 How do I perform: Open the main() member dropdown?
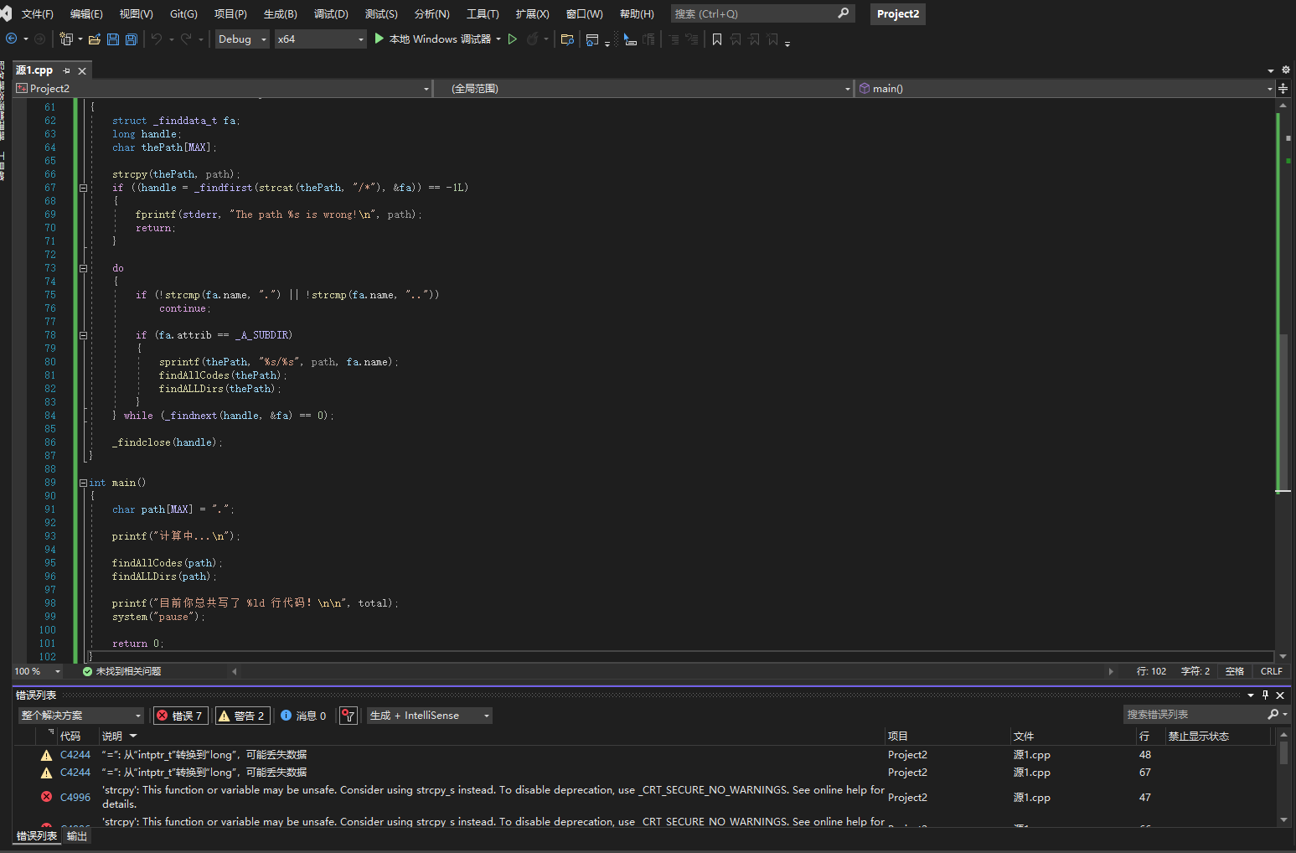[x=1066, y=88]
